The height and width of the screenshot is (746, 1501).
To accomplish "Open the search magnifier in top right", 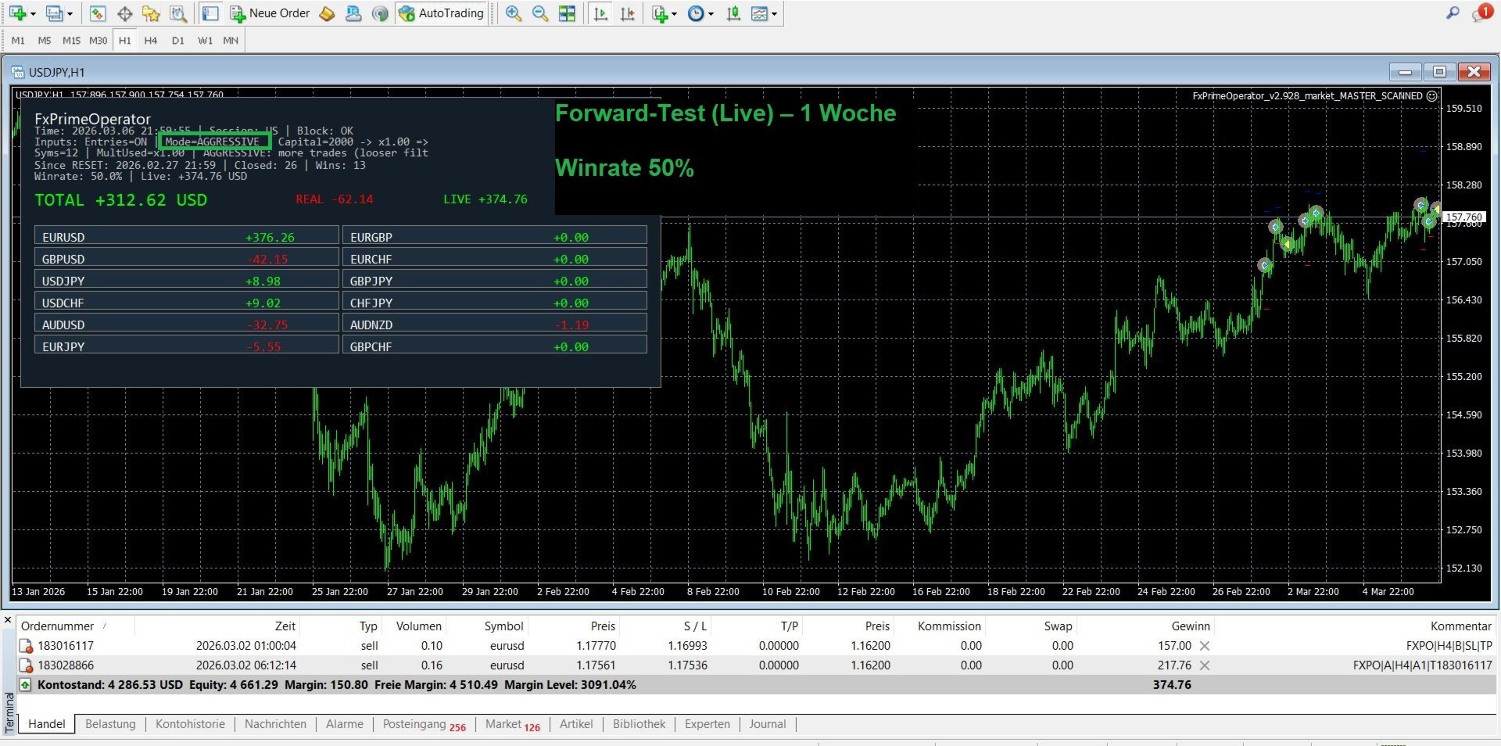I will pyautogui.click(x=1453, y=13).
